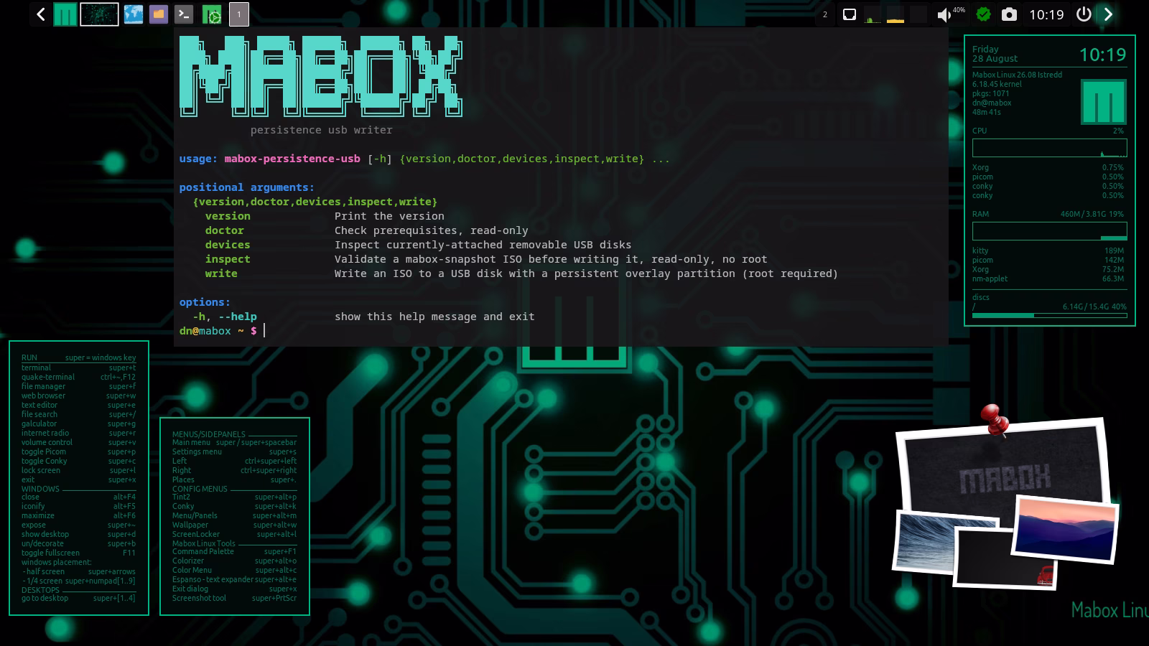Image resolution: width=1149 pixels, height=646 pixels.
Task: Click the "Wallpaper super+alt+w" row
Action: tap(234, 525)
